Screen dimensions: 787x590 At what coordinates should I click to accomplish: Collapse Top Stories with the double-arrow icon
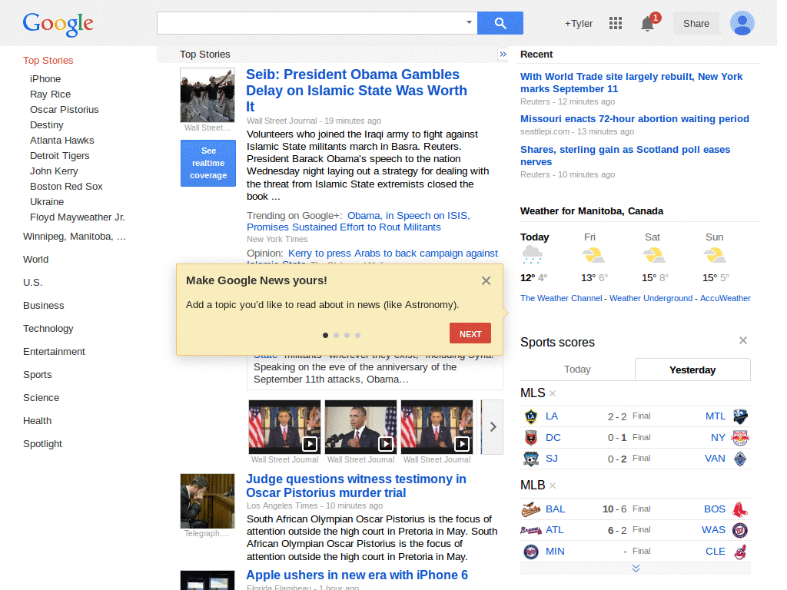(503, 55)
